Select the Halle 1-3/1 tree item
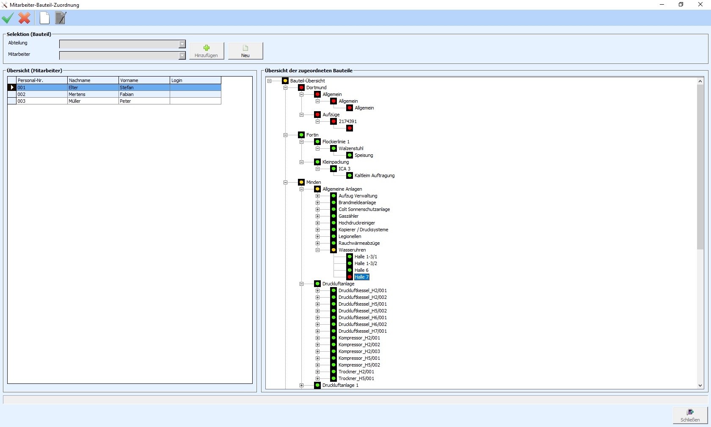 (x=366, y=257)
